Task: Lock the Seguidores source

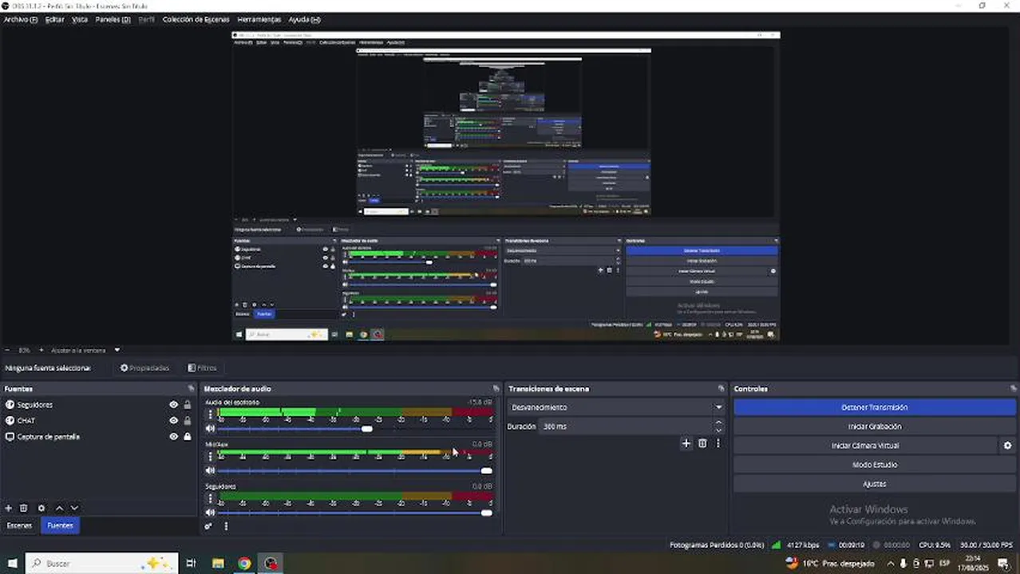Action: tap(188, 405)
